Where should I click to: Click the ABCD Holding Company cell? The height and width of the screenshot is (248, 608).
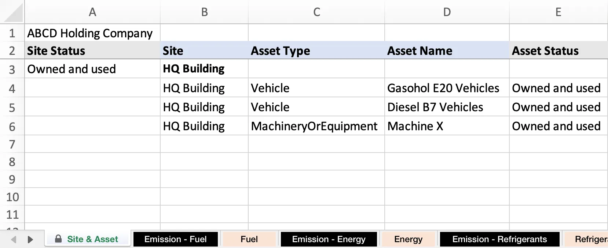(x=90, y=33)
